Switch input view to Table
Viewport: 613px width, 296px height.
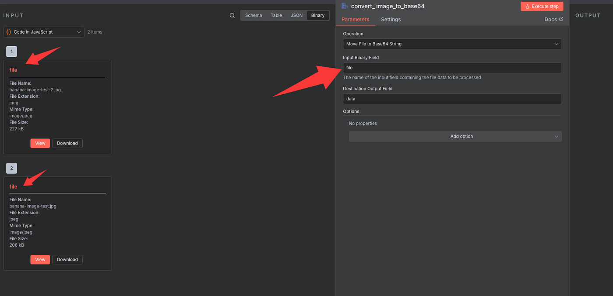[x=276, y=15]
